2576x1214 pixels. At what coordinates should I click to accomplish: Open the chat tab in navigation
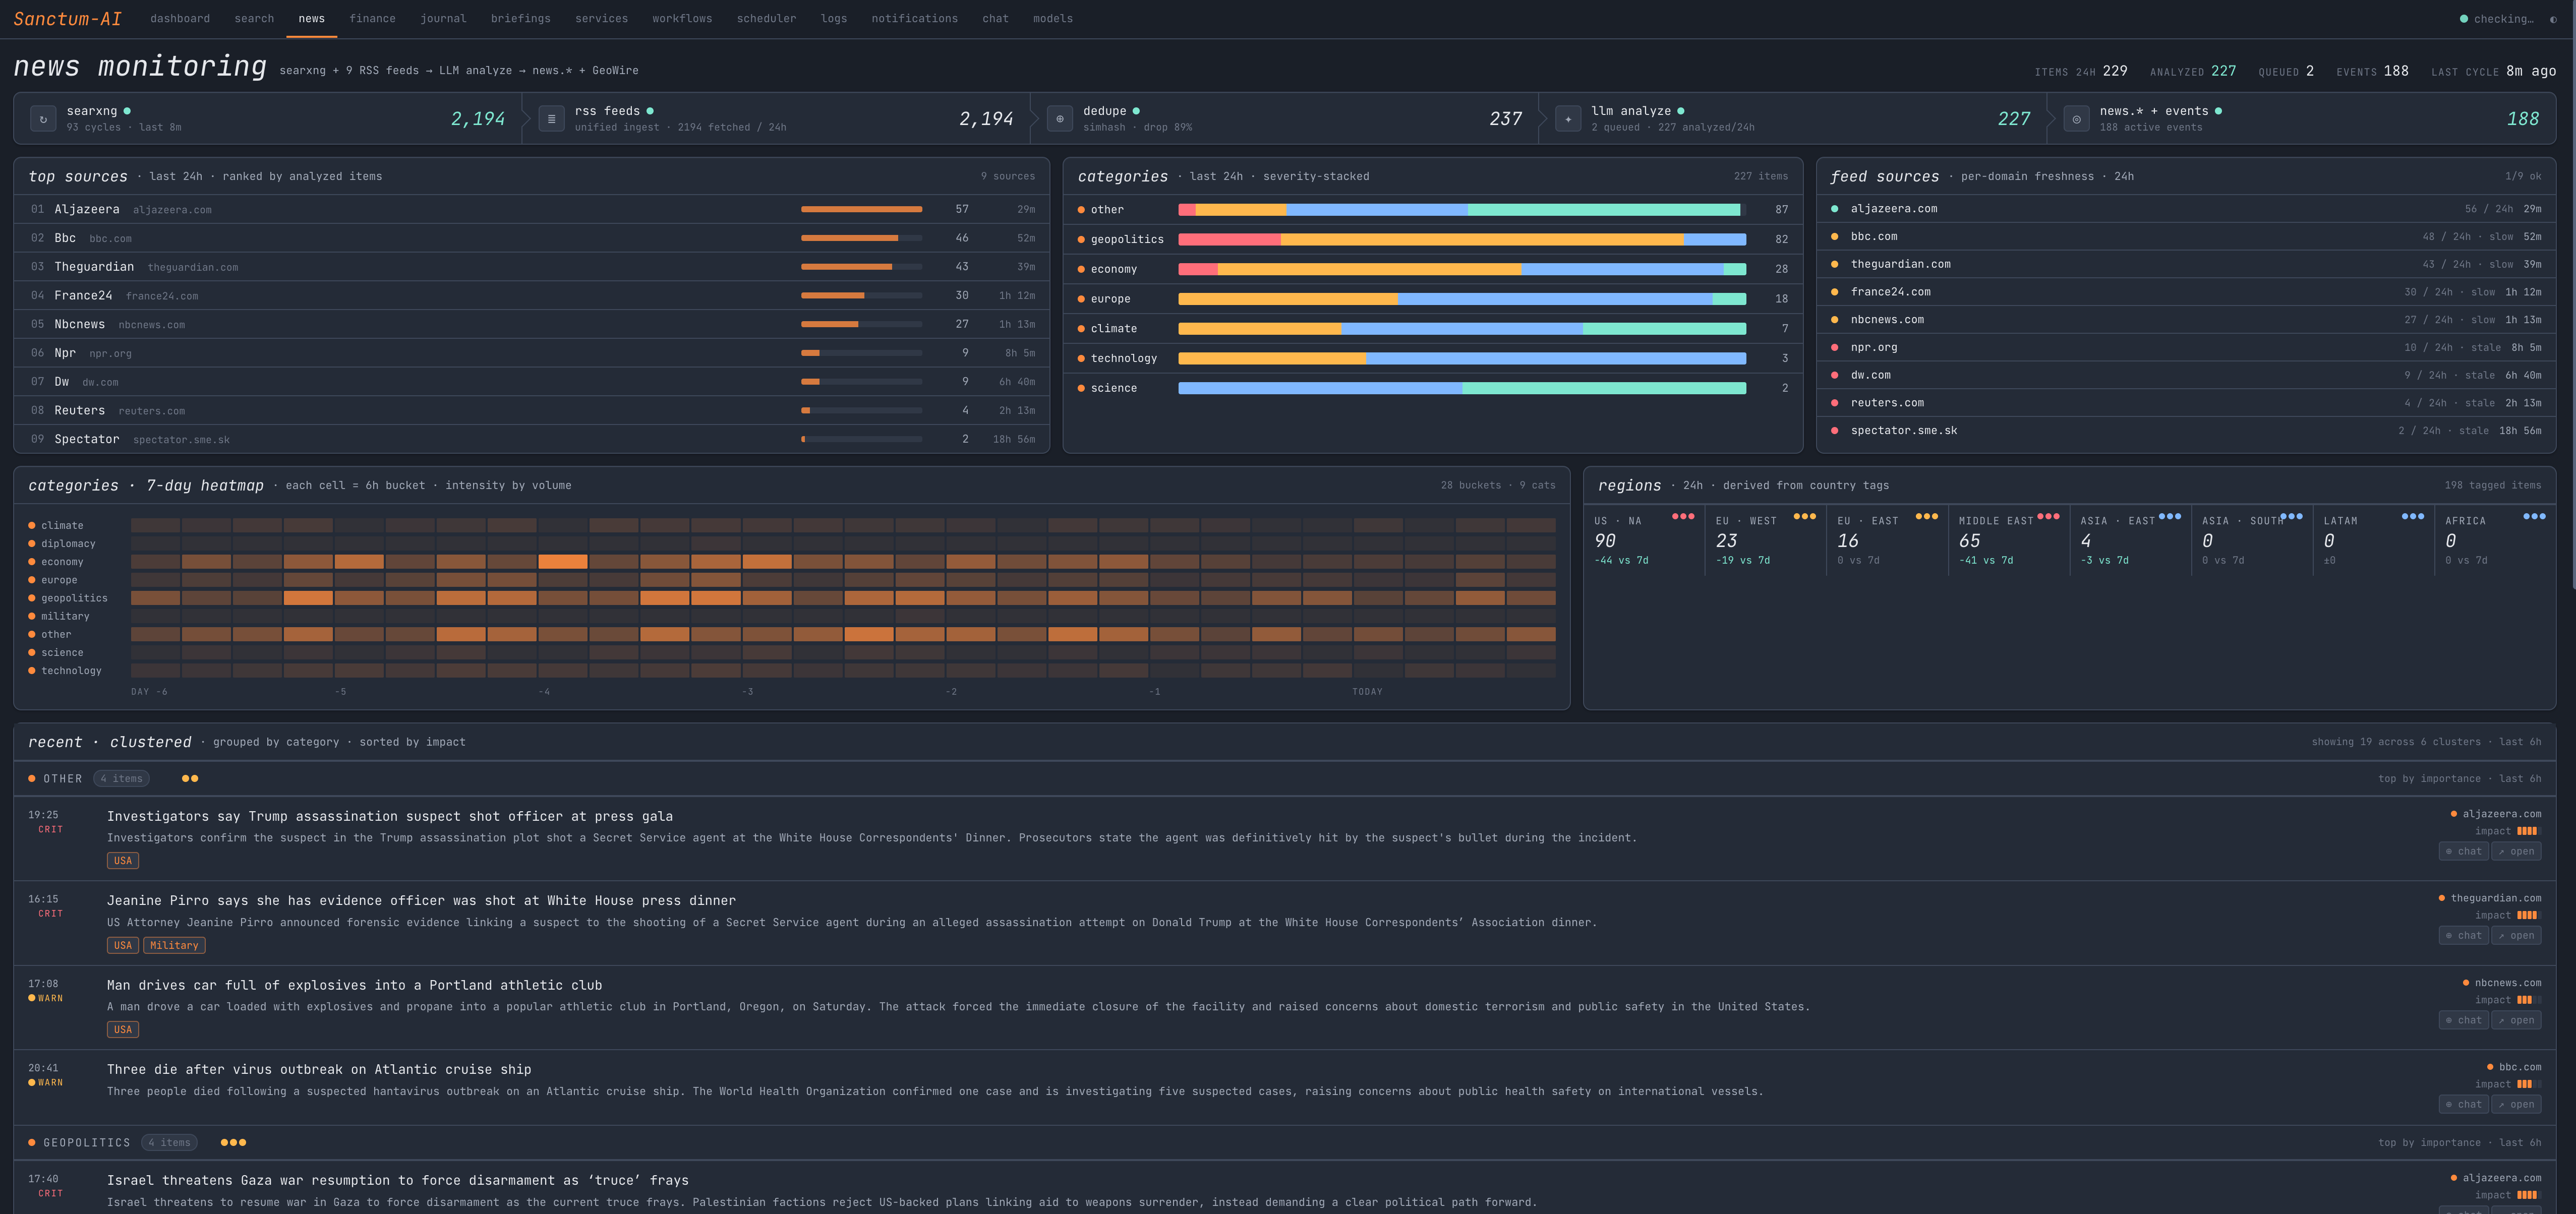[x=995, y=19]
